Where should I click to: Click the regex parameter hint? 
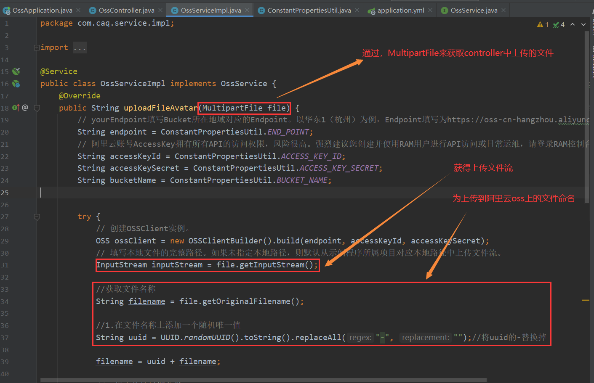click(x=360, y=338)
